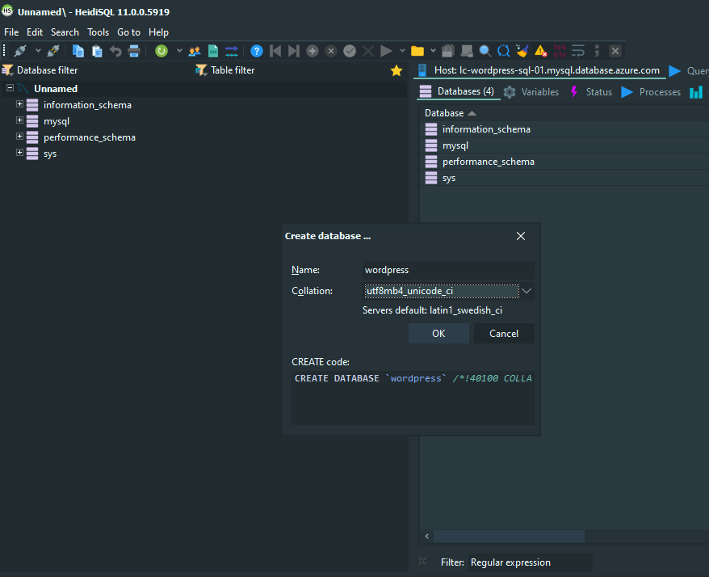Select the Host tab

[x=539, y=70]
